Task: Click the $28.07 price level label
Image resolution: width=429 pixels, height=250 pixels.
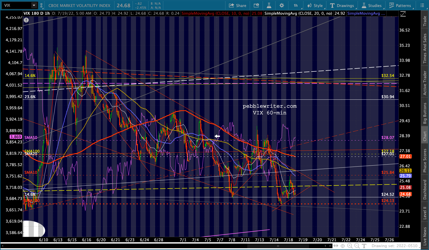Action: tap(388, 138)
